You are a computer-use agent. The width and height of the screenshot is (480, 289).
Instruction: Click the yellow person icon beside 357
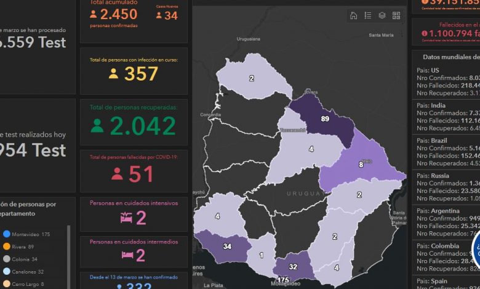pos(113,74)
